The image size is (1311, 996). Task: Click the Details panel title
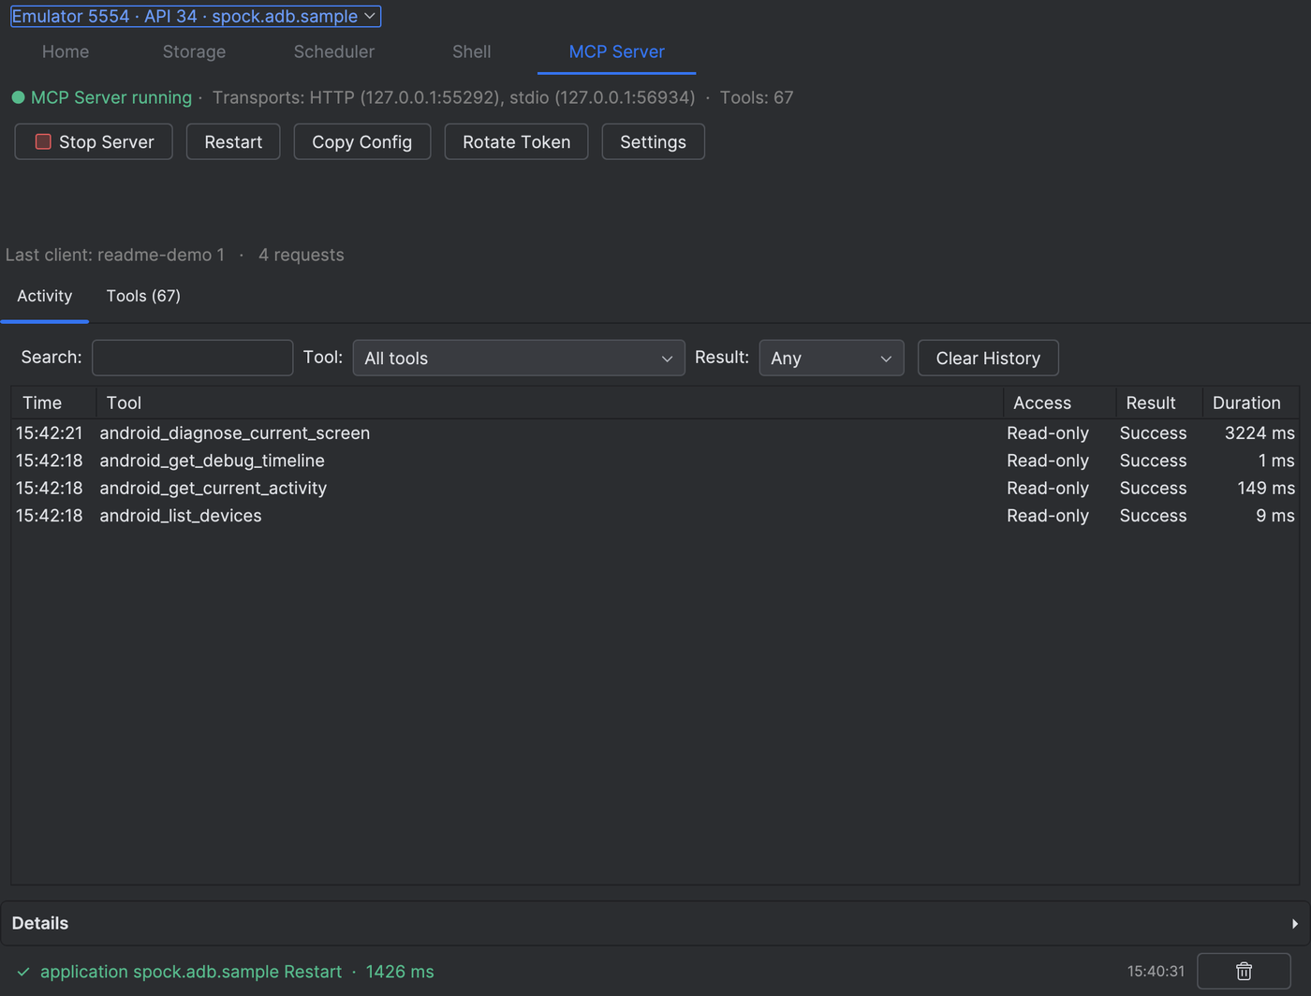click(40, 924)
